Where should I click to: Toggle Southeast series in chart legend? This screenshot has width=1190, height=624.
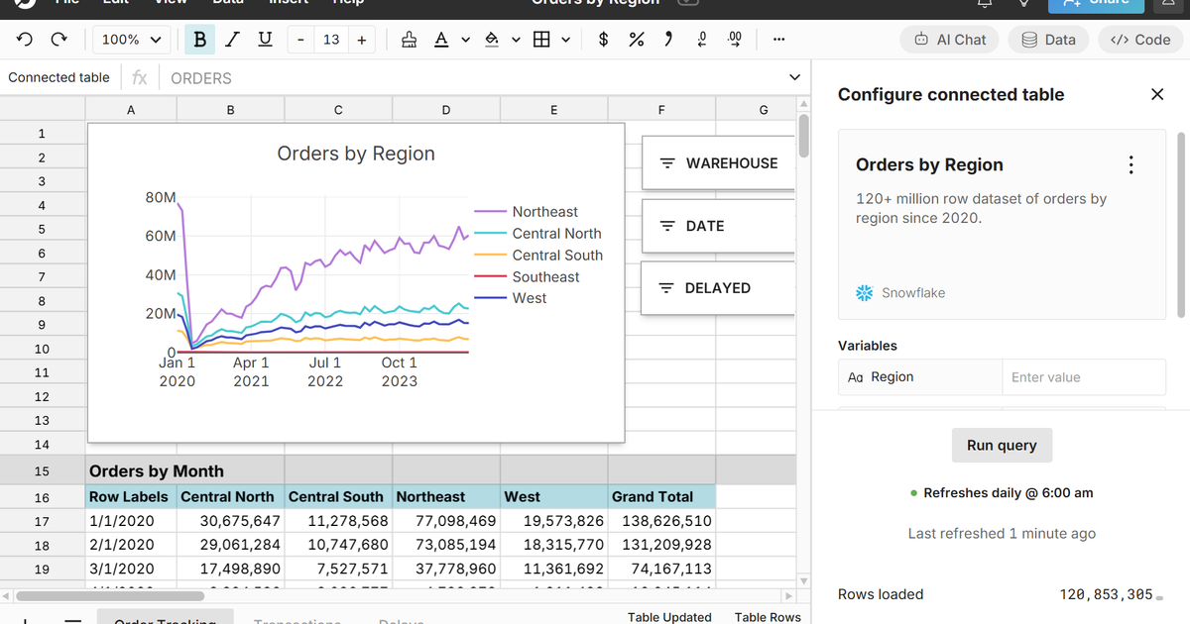pyautogui.click(x=528, y=277)
